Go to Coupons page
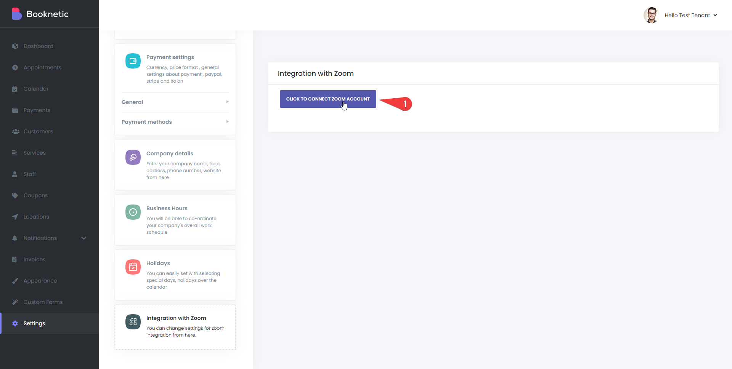The height and width of the screenshot is (369, 732). [x=50, y=195]
